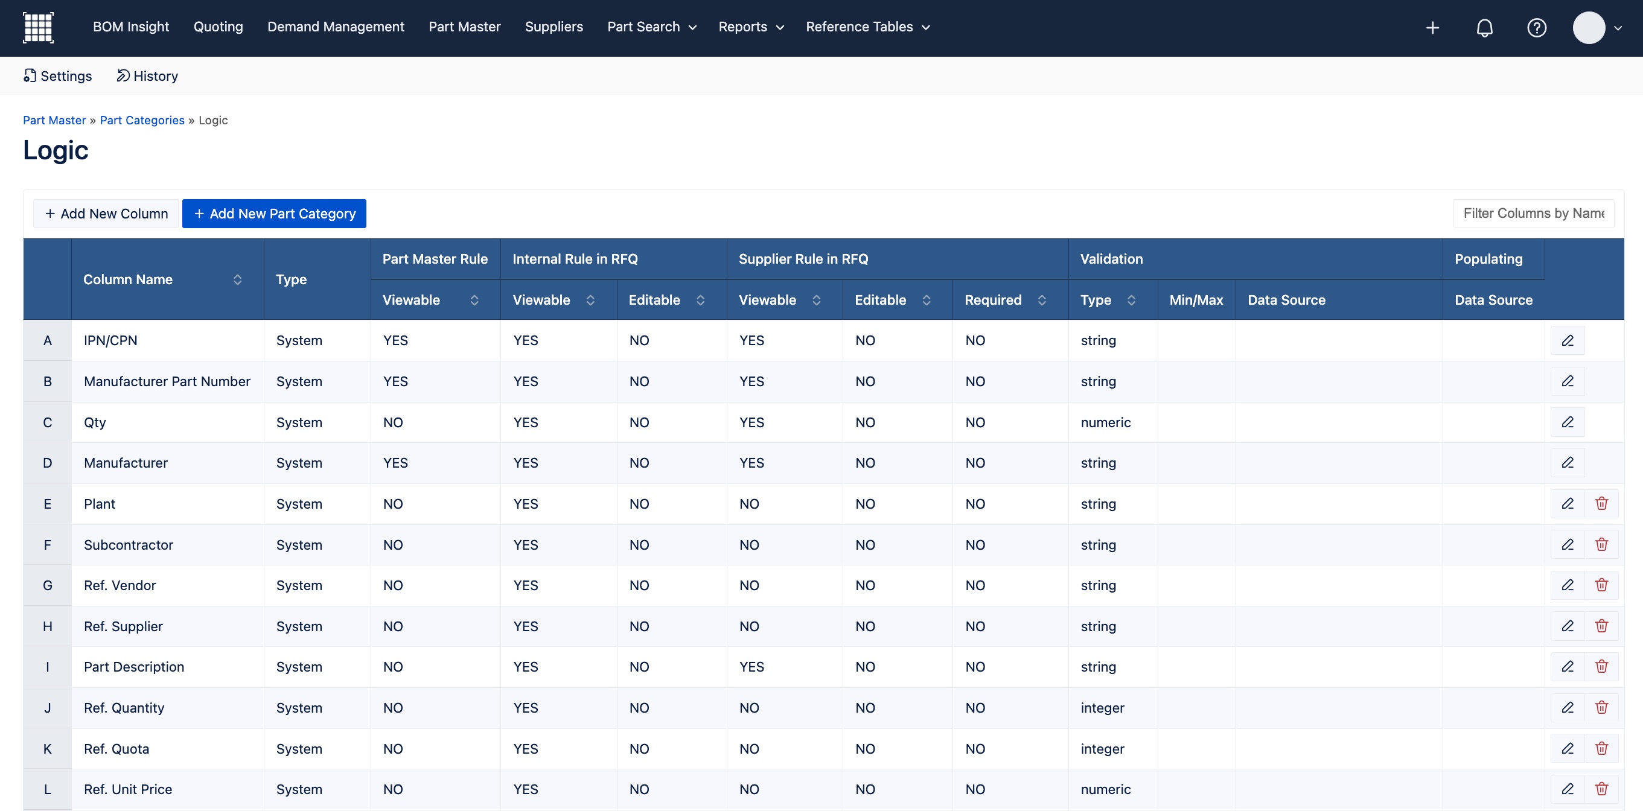The width and height of the screenshot is (1643, 811).
Task: Edit the Ref. Supplier row
Action: tap(1567, 626)
